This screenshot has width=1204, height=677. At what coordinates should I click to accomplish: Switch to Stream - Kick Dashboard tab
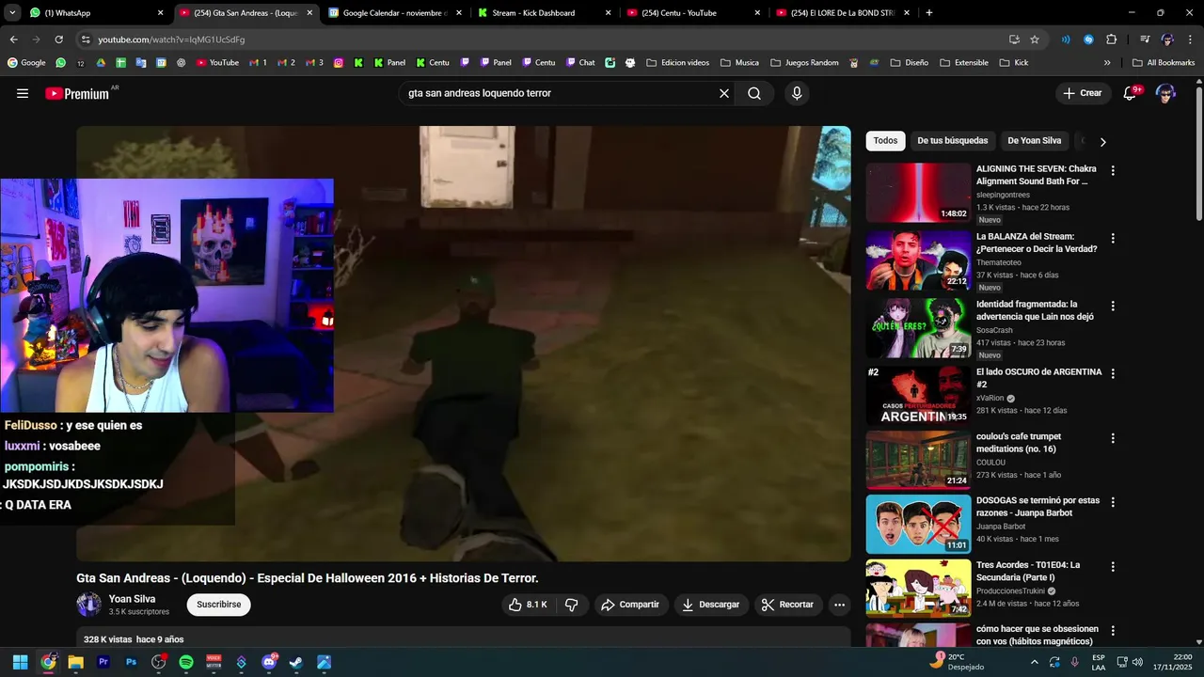pos(546,13)
